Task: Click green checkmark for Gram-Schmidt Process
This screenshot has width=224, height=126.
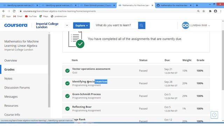Action: (x=68, y=96)
